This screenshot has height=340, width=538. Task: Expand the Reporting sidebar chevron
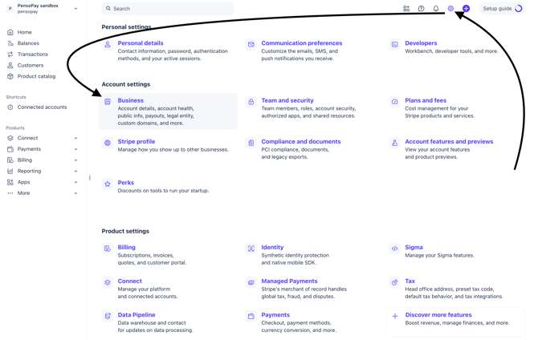75,171
